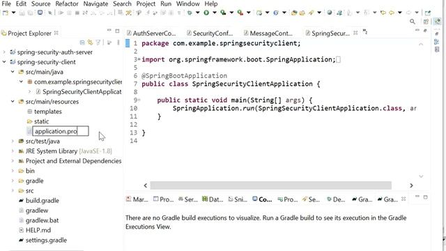Screen dimensions: 446x251
Task: Collapse the src/main/resources folder
Action: pos(13,101)
